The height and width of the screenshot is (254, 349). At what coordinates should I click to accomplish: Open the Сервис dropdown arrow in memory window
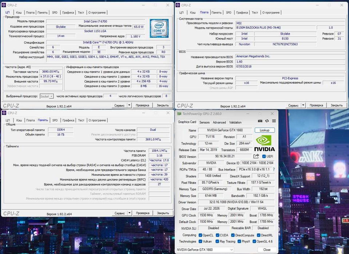[x=130, y=213]
